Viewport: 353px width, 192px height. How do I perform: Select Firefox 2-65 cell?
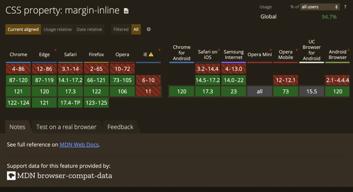[x=96, y=69]
